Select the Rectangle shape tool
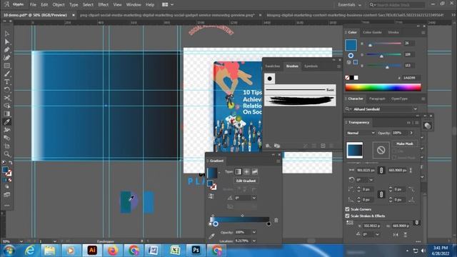Image resolution: width=457 pixels, height=257 pixels. pos(6,66)
